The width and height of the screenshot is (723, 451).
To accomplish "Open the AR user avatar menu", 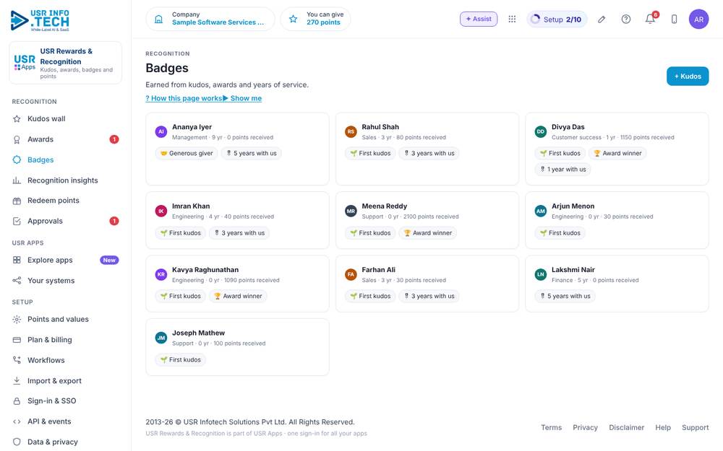I will 698,19.
